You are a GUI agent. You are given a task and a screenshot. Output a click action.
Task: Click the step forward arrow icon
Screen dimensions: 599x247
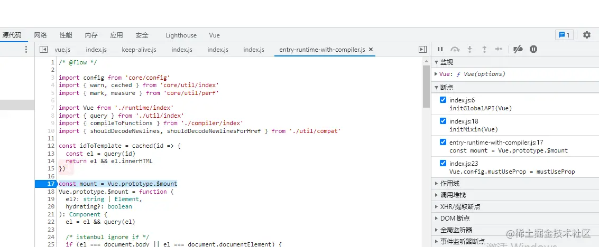pyautogui.click(x=499, y=49)
